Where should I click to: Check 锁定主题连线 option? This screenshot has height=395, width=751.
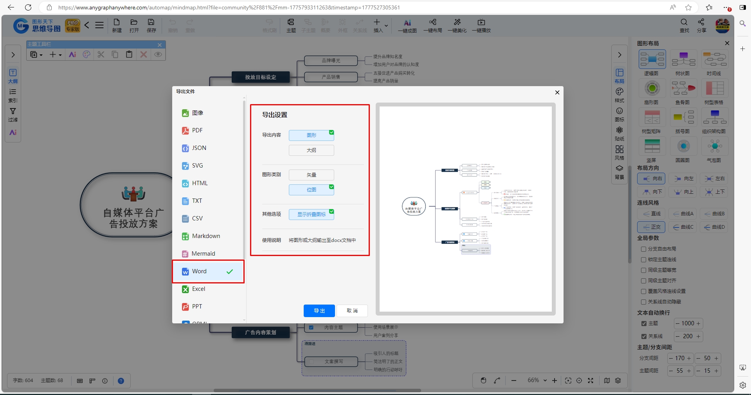point(643,260)
